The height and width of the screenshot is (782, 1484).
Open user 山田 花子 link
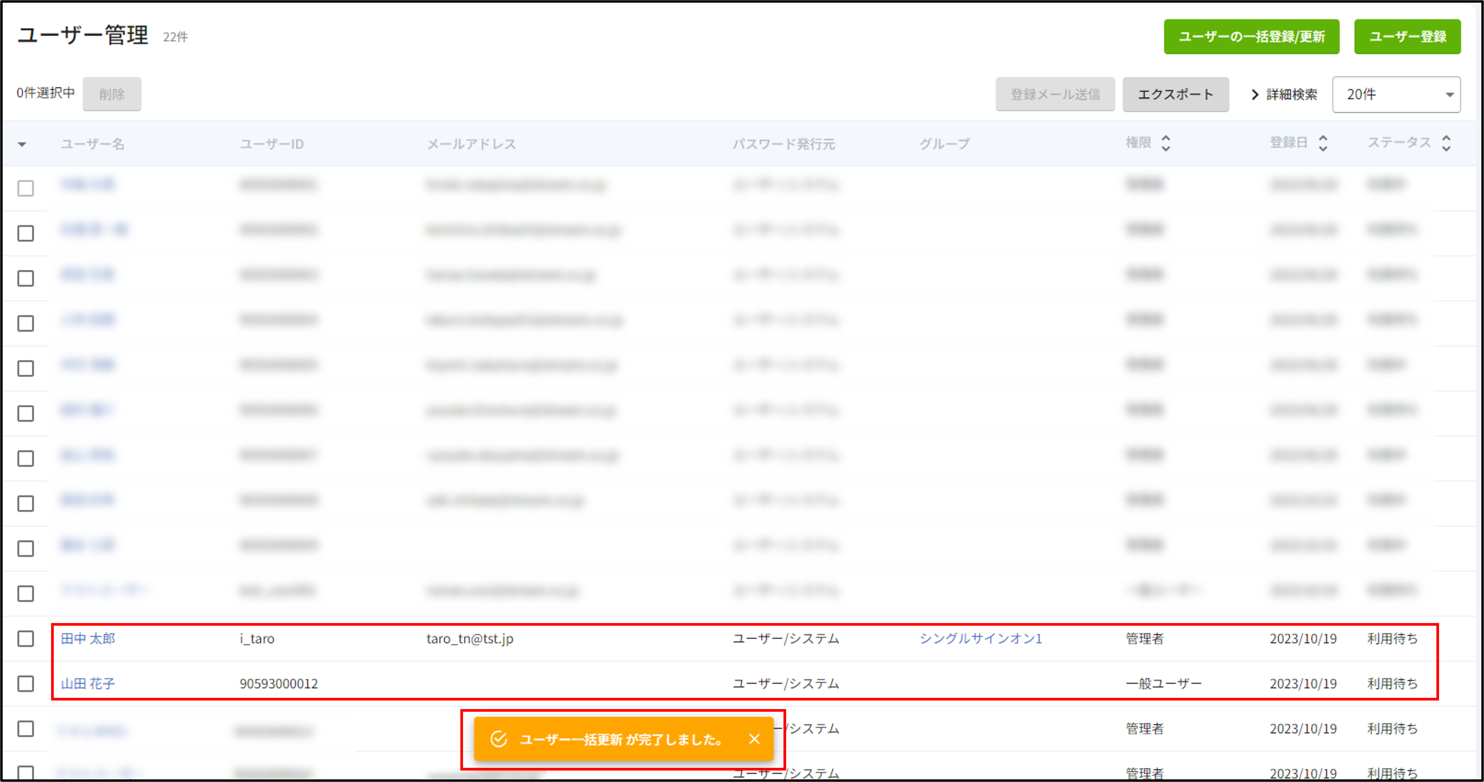(x=88, y=684)
